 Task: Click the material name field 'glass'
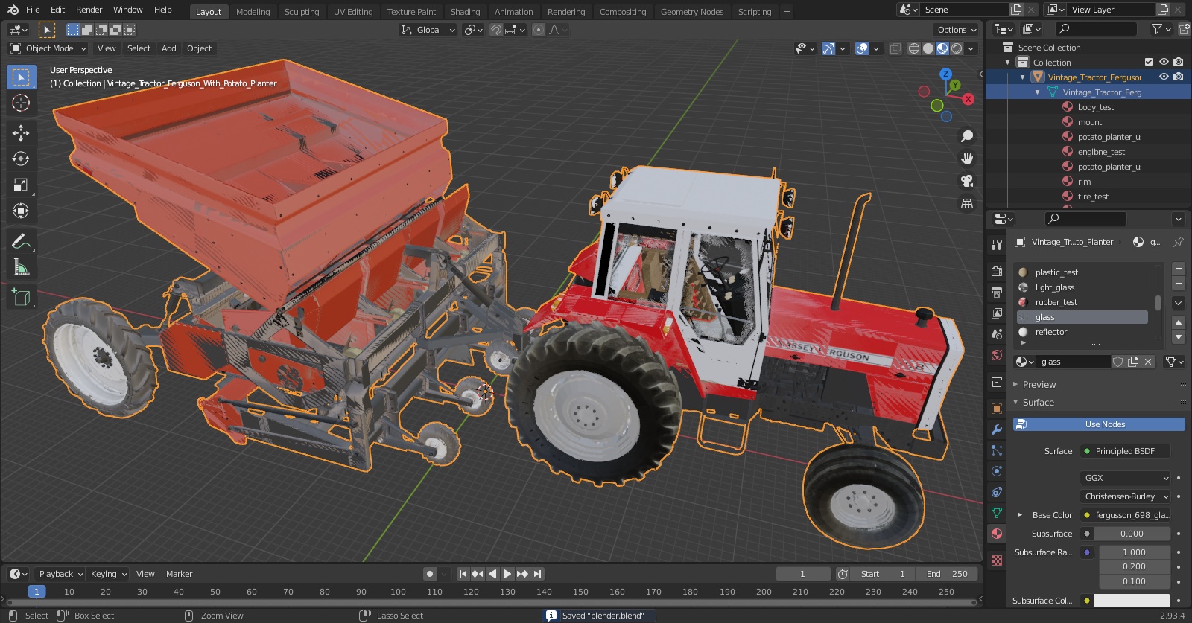pos(1074,362)
